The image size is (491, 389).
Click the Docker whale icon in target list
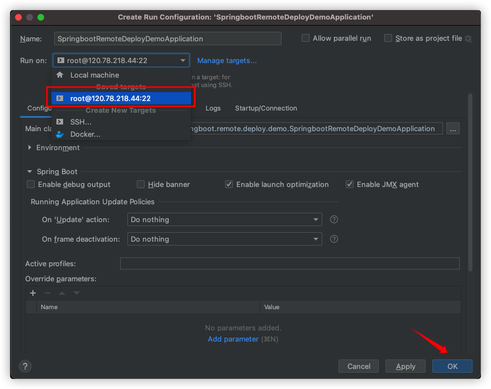60,134
